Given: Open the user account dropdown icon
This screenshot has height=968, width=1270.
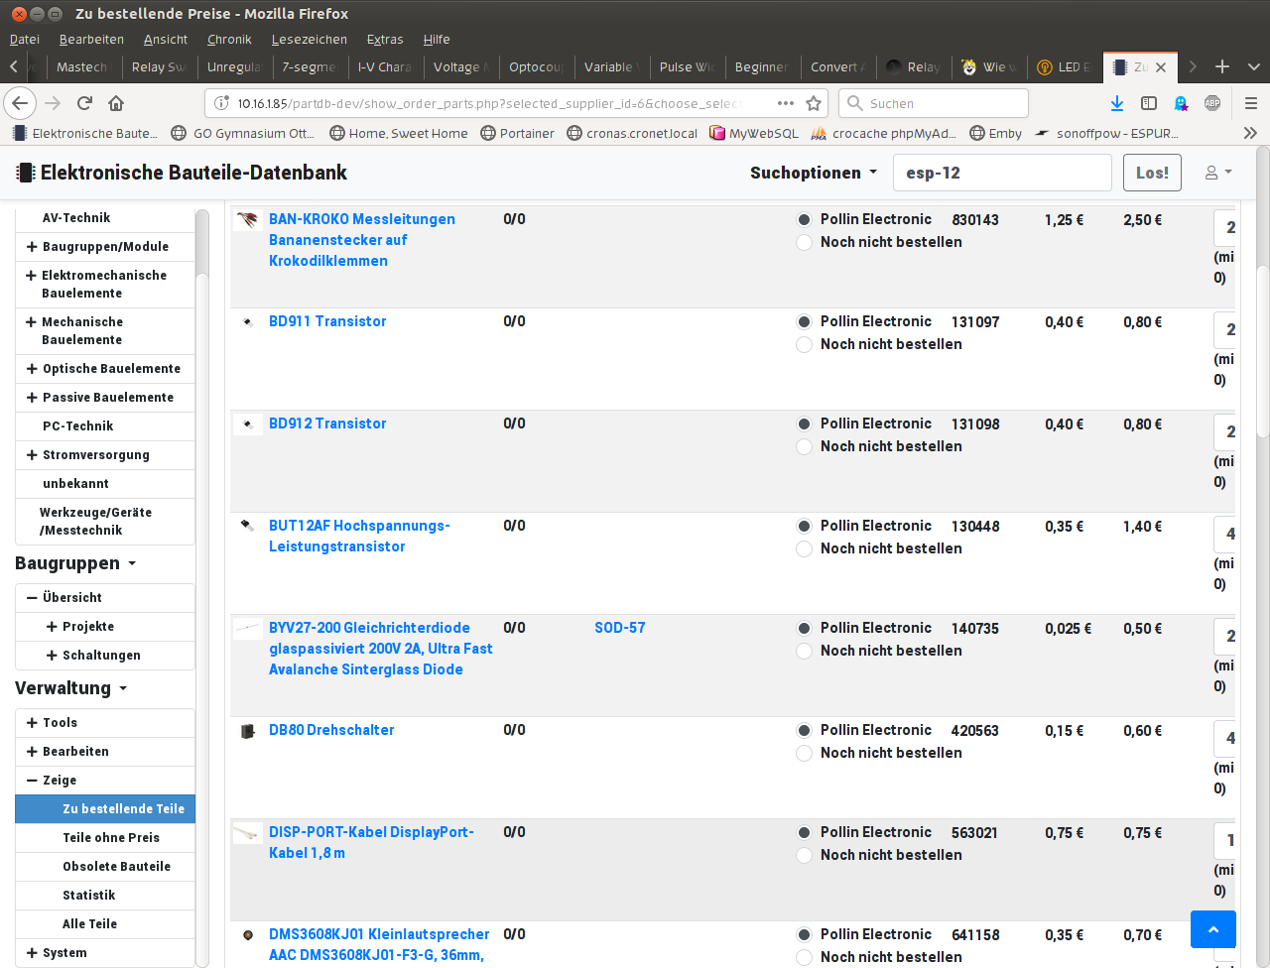Looking at the screenshot, I should point(1218,173).
